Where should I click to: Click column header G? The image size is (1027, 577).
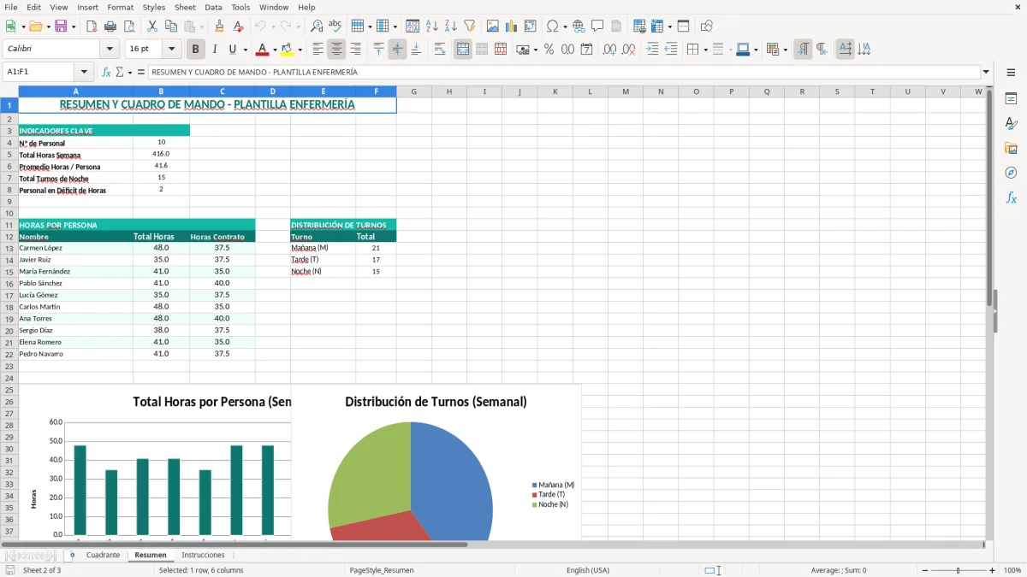point(414,91)
